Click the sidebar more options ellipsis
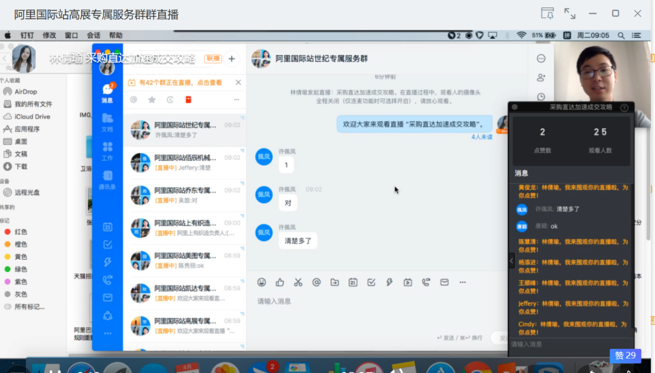The image size is (655, 373). [107, 334]
